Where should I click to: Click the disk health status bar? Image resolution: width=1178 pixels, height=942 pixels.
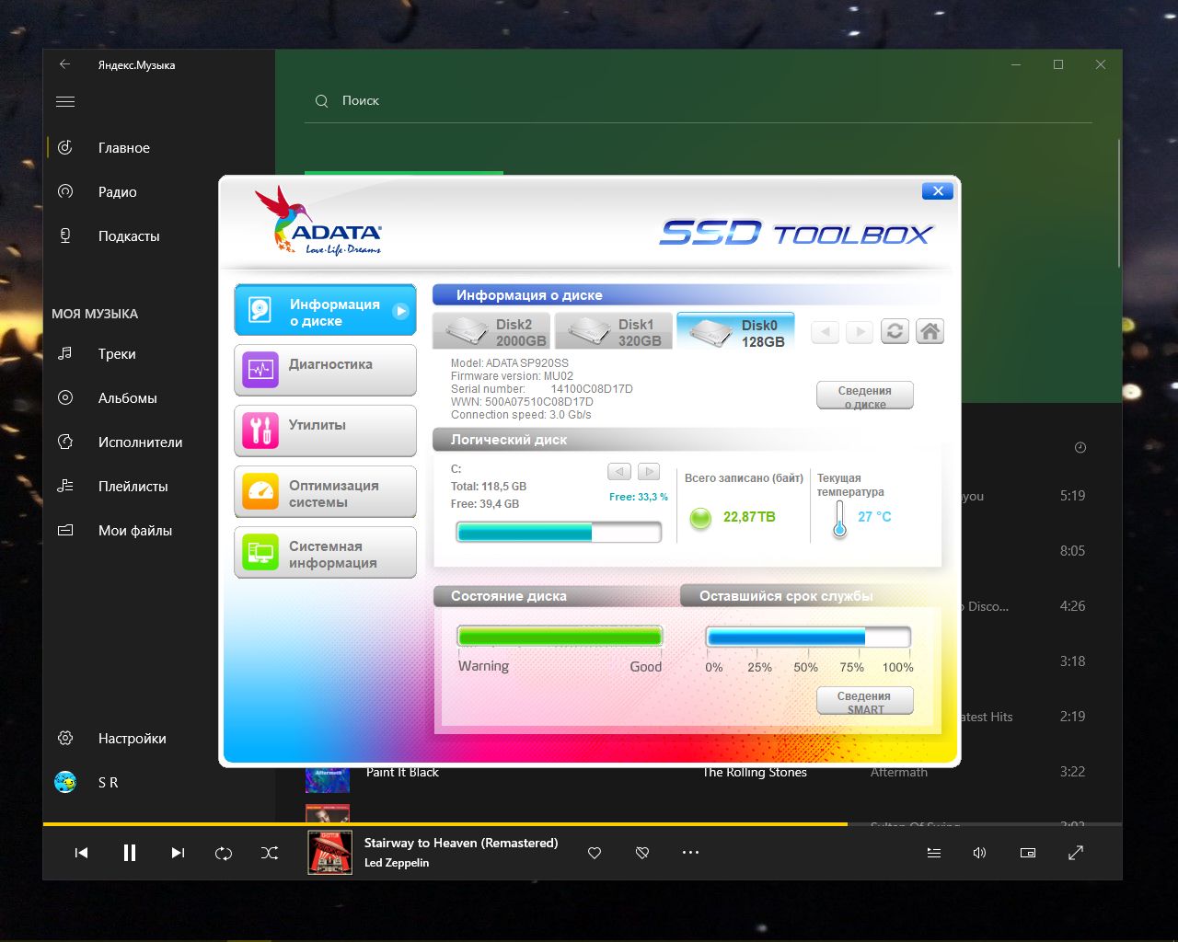tap(560, 637)
